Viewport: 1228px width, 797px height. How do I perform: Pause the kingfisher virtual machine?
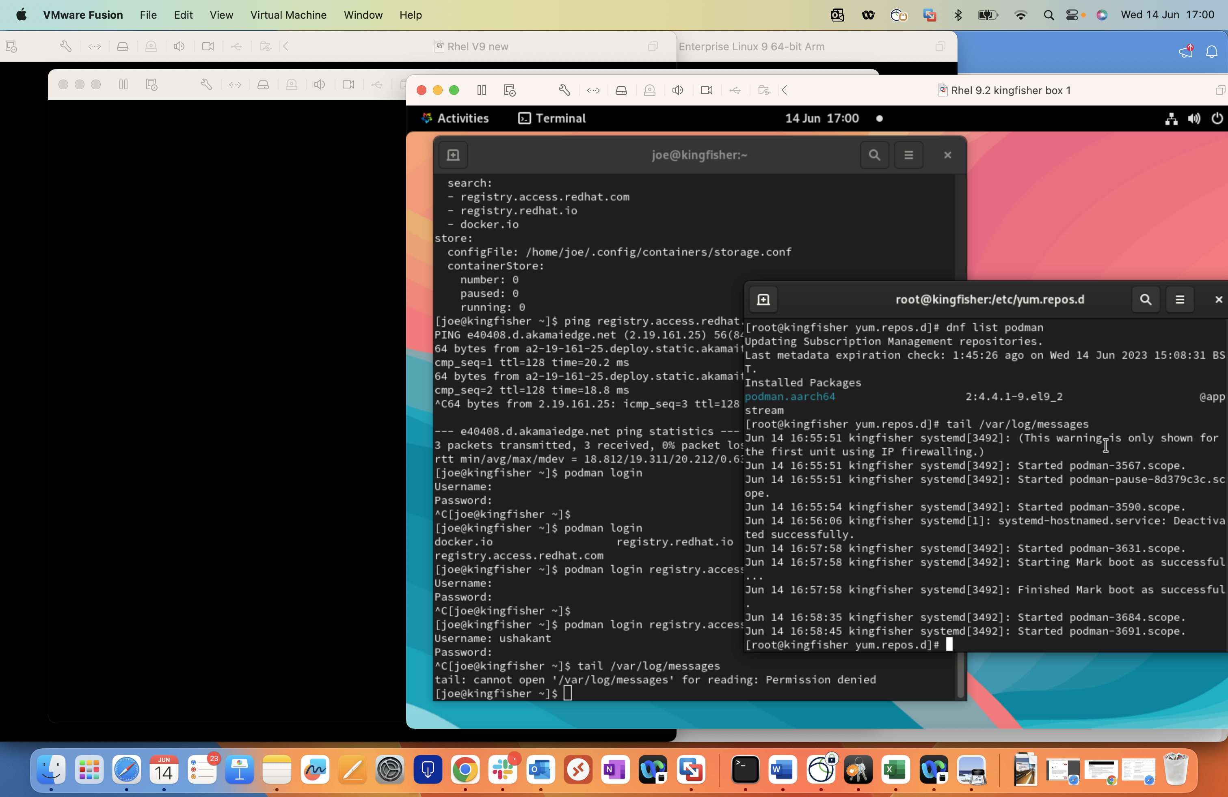coord(481,90)
